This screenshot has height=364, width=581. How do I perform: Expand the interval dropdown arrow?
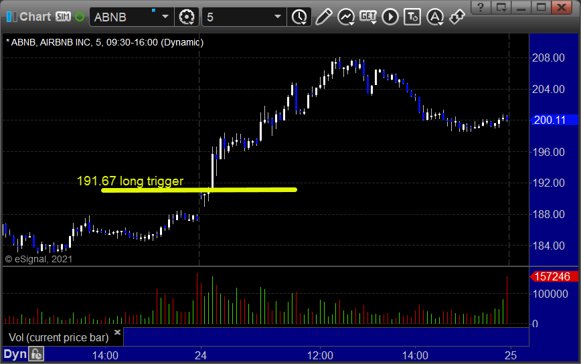tap(278, 17)
